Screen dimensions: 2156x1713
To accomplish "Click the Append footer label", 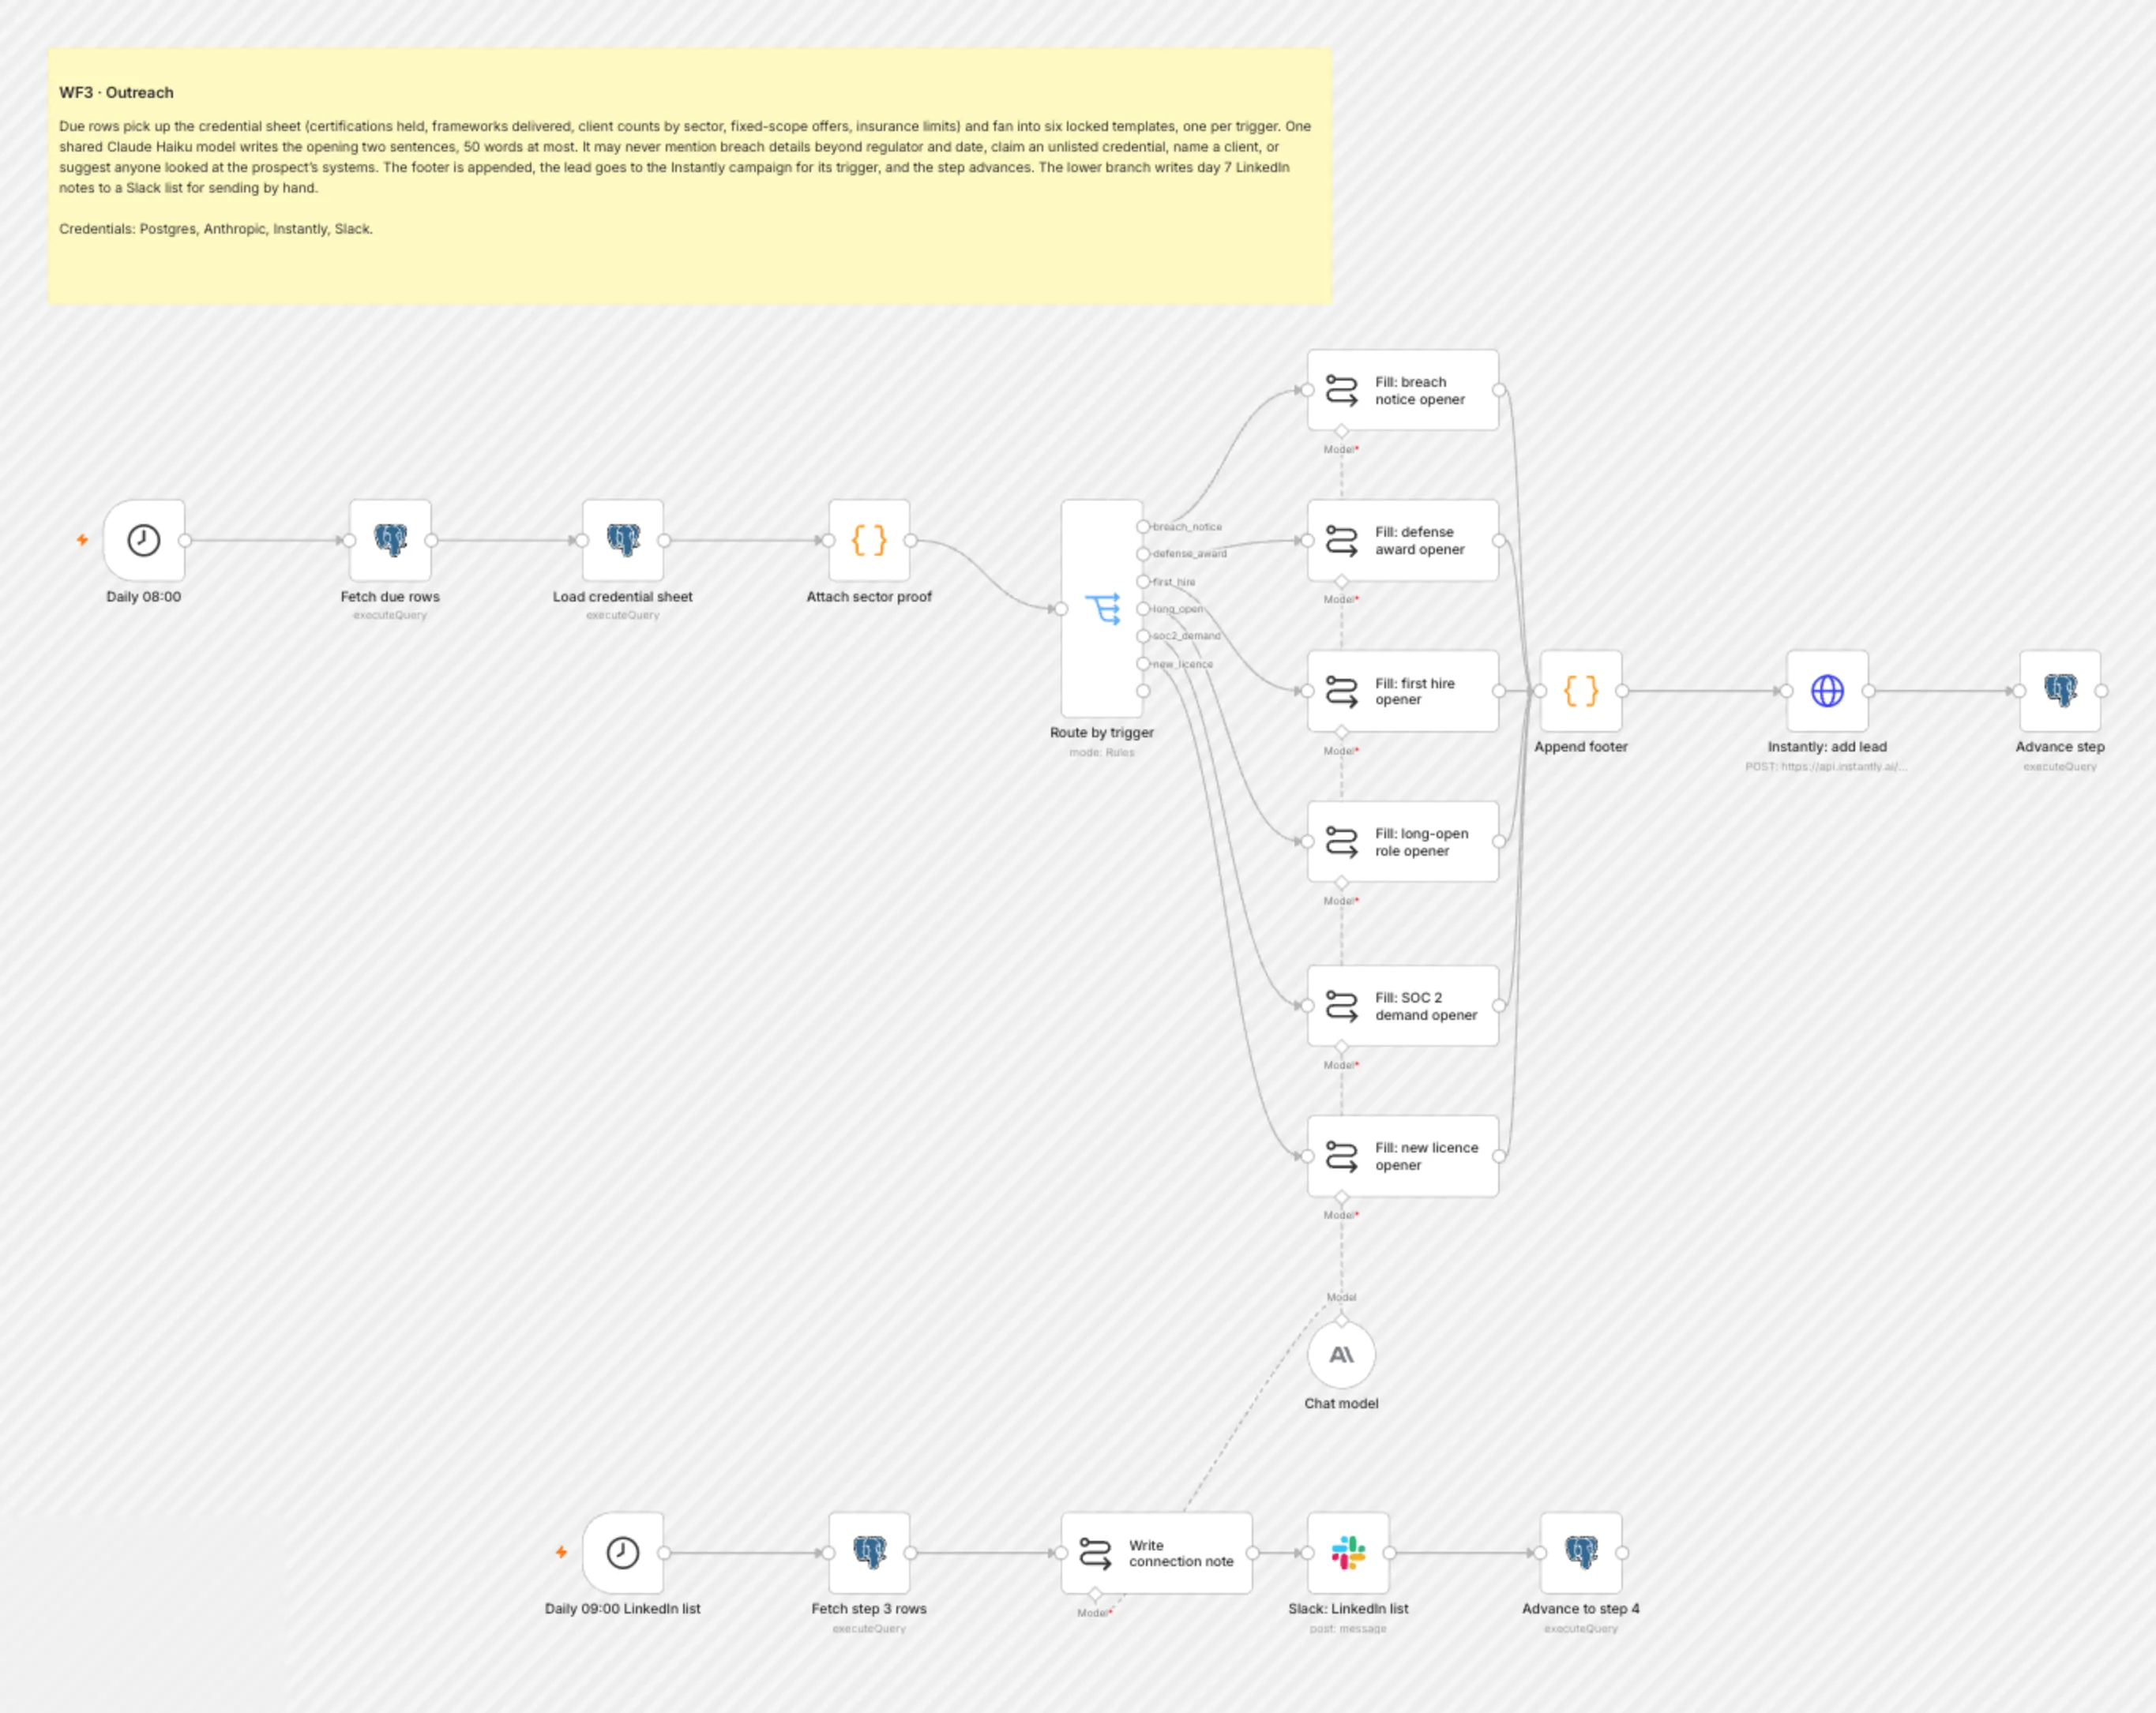I will pos(1581,747).
